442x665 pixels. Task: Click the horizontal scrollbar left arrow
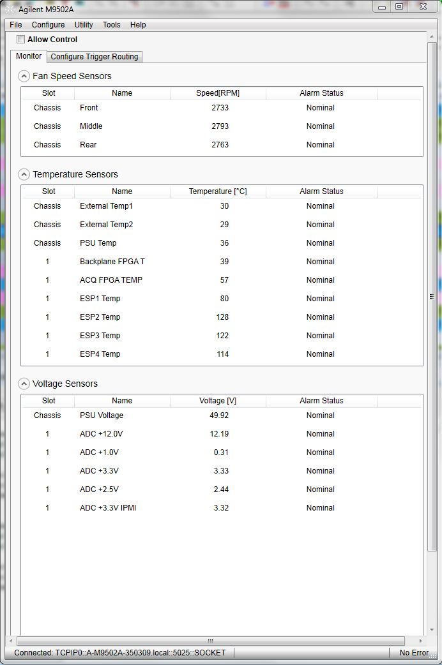11,641
